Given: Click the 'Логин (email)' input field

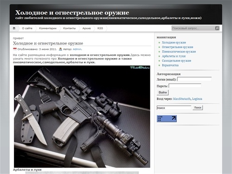Looking at the screenshot, I should 194,79.
